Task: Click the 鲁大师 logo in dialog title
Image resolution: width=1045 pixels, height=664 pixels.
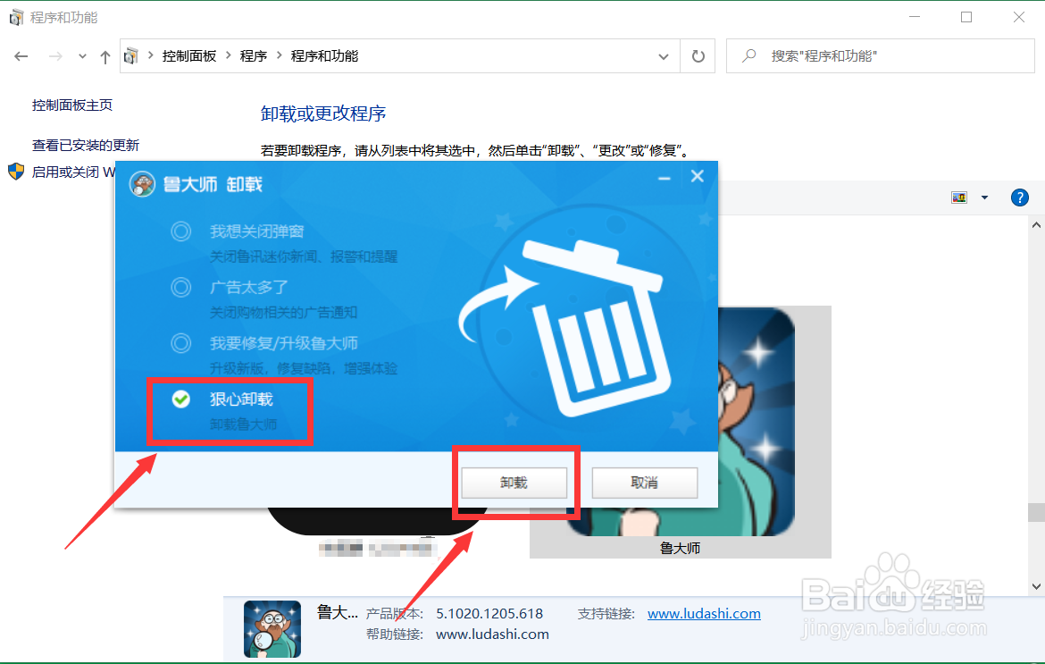Action: coord(142,184)
